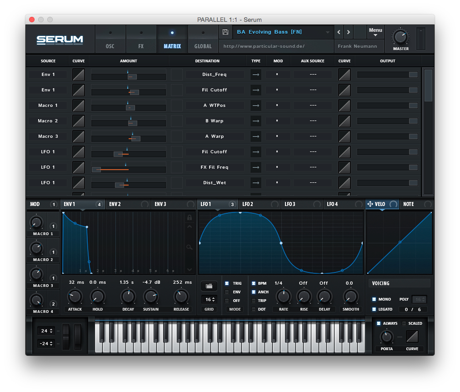Open the source dropdown showing Macro 3
This screenshot has height=392, width=460.
[48, 136]
